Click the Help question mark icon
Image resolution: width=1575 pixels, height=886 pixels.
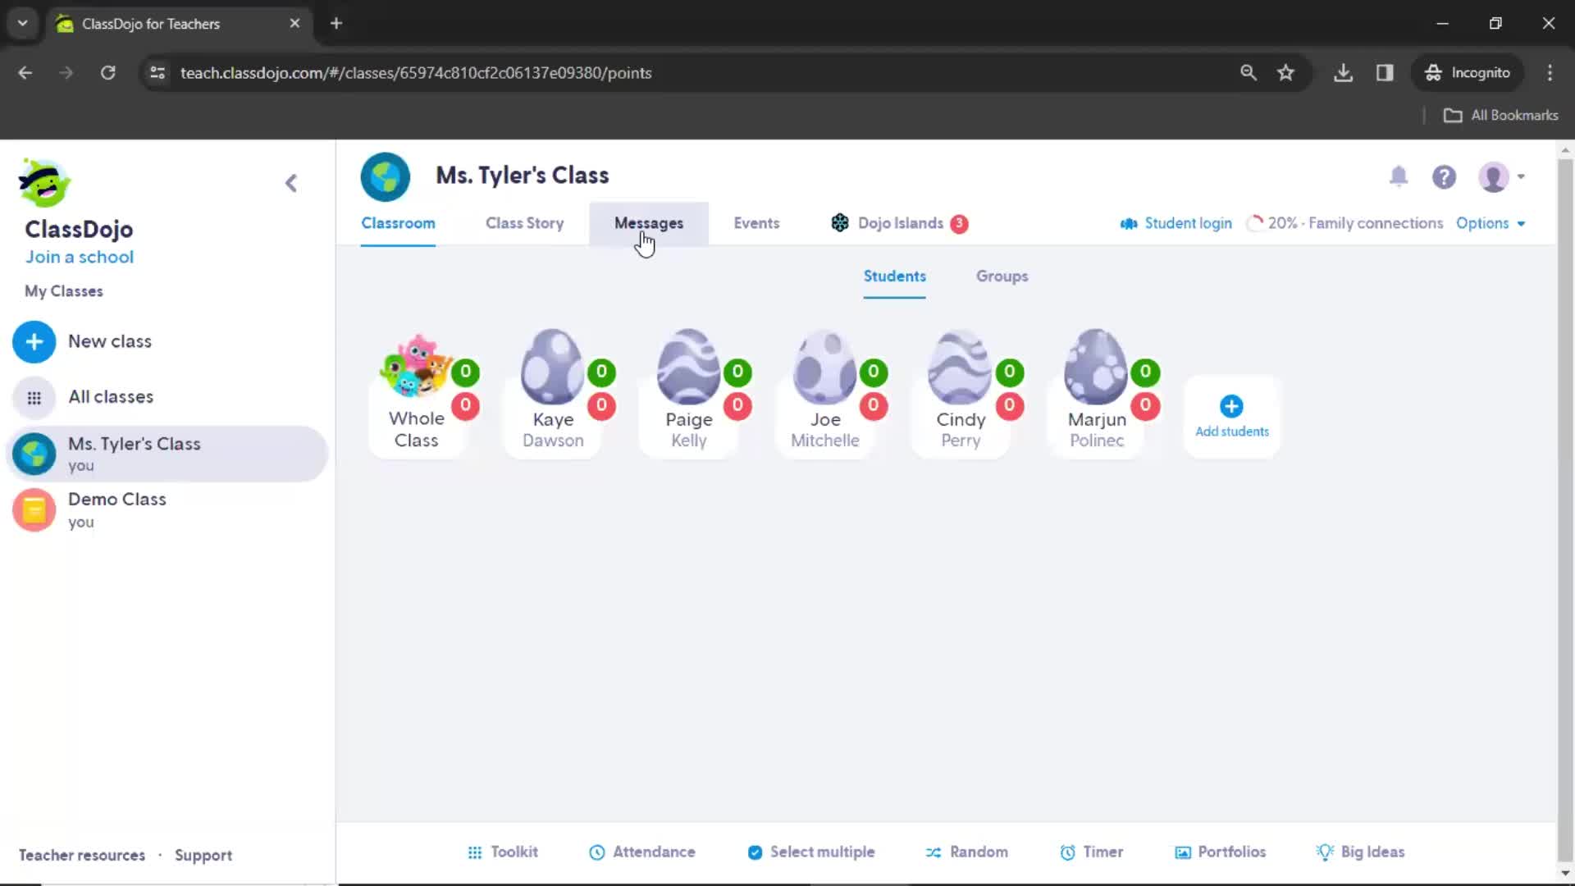click(1445, 176)
